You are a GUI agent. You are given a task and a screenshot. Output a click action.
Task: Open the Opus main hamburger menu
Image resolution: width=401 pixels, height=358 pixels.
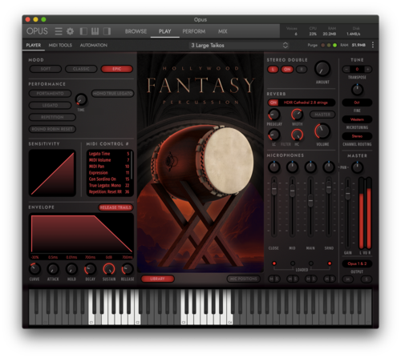coord(59,31)
